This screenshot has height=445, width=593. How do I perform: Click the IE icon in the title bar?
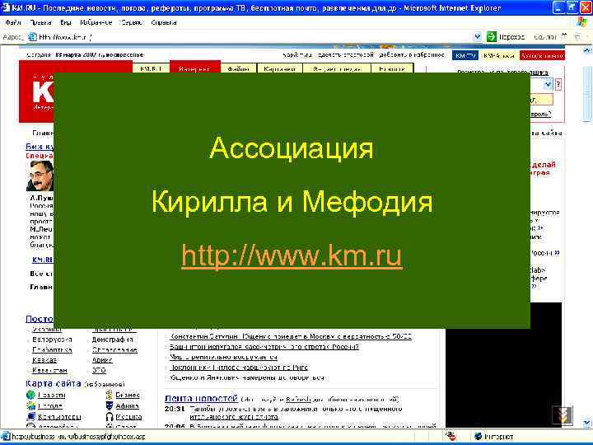[x=6, y=7]
